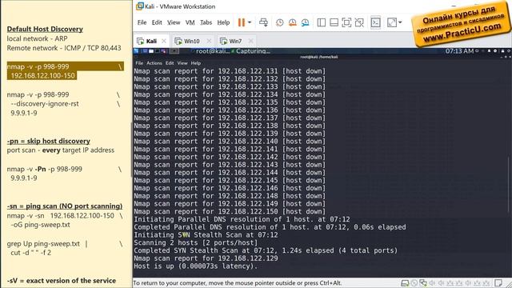Click the Default Host Discovery heading
The width and height of the screenshot is (512, 288).
coord(45,29)
